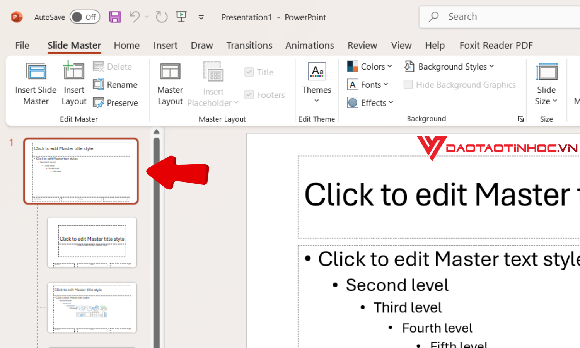This screenshot has height=348, width=580.
Task: Click the Start Slideshow icon
Action: pyautogui.click(x=181, y=17)
